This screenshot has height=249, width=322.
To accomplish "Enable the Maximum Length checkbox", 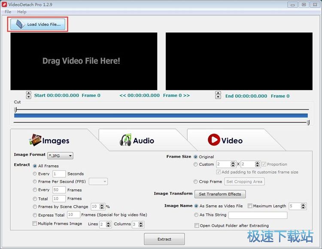I will [x=250, y=206].
